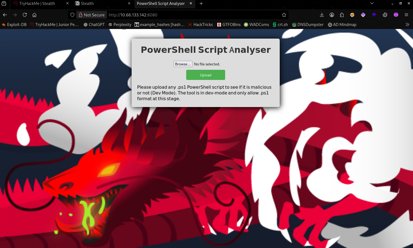Open the hamburger application menu
This screenshot has width=413, height=248.
tap(406, 15)
